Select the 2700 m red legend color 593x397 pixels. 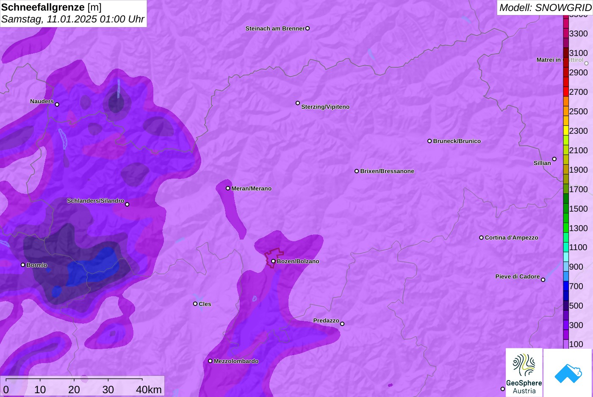point(566,92)
